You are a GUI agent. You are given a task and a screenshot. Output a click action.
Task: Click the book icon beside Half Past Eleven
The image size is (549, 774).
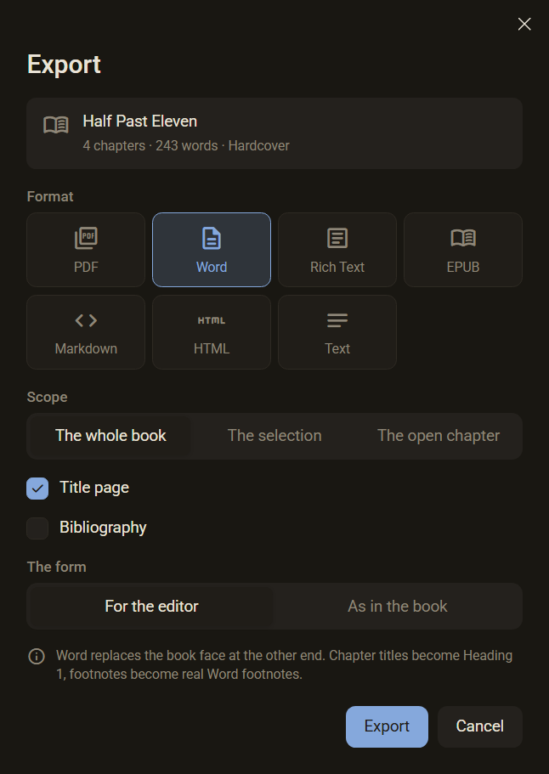(x=56, y=126)
